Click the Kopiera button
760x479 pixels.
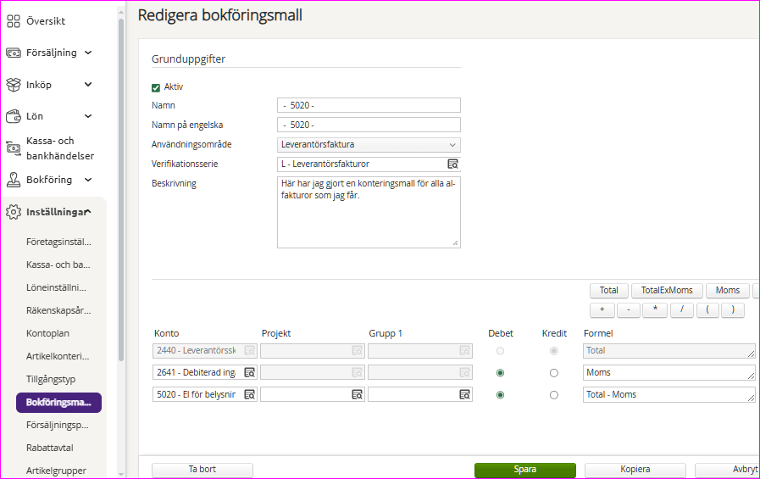pyautogui.click(x=635, y=470)
